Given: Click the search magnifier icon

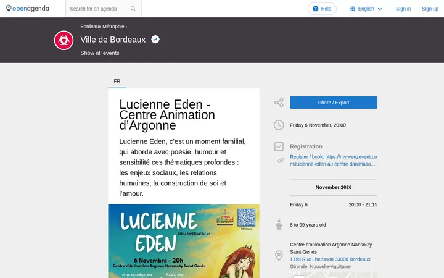Looking at the screenshot, I should point(133,9).
